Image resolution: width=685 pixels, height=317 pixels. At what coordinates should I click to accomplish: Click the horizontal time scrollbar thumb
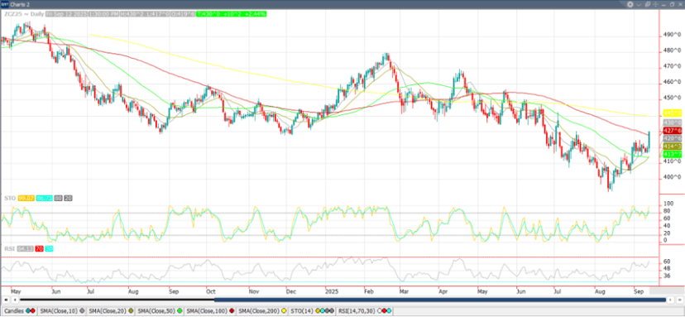[x=440, y=300]
